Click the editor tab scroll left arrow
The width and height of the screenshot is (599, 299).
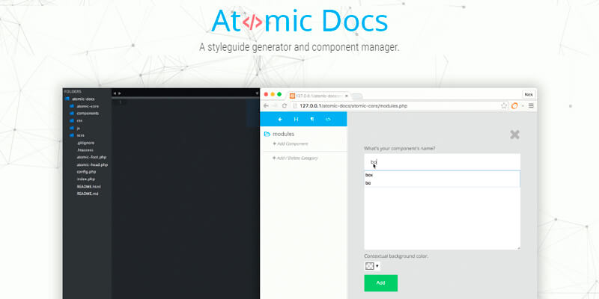click(x=115, y=93)
